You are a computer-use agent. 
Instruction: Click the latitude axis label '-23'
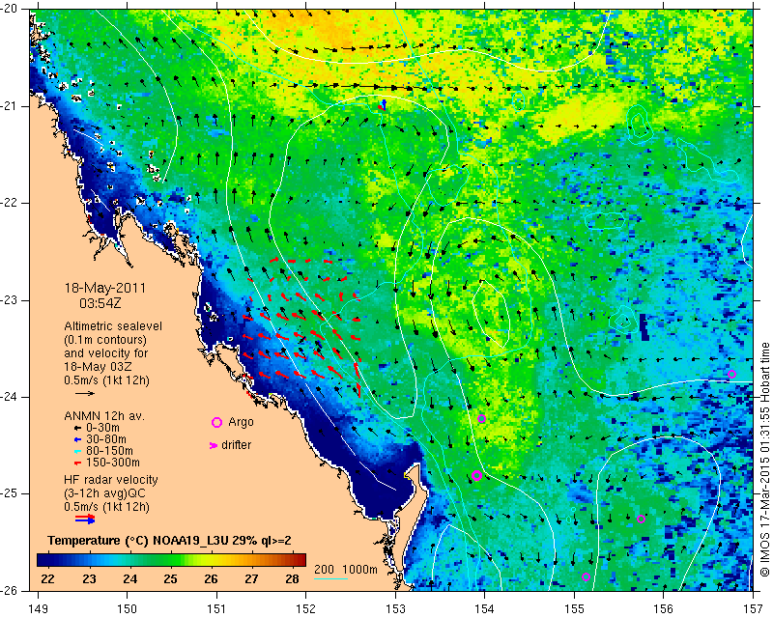click(10, 300)
